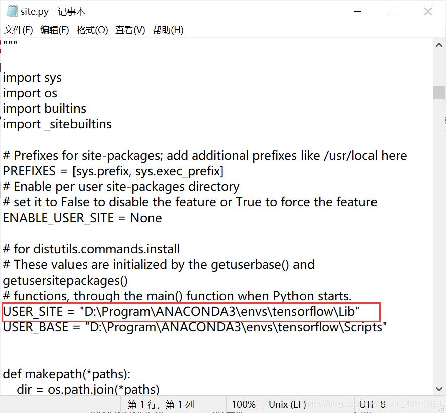
Task: Click the '# for distutils.commands.install' comment
Action: coord(91,249)
